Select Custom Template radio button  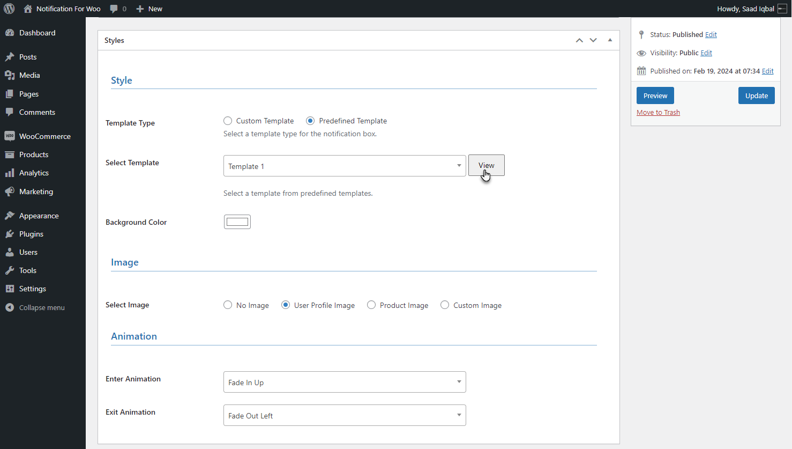pos(228,121)
